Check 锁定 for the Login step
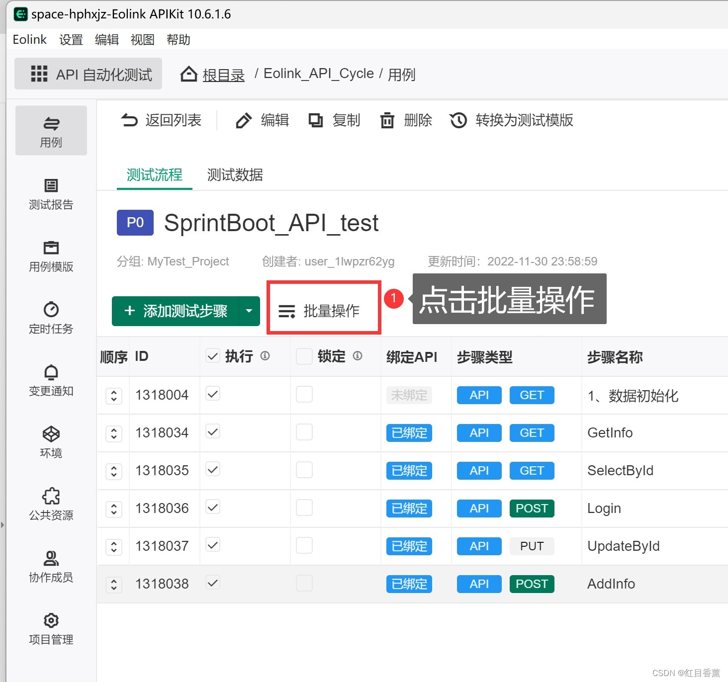The height and width of the screenshot is (682, 728). tap(304, 508)
